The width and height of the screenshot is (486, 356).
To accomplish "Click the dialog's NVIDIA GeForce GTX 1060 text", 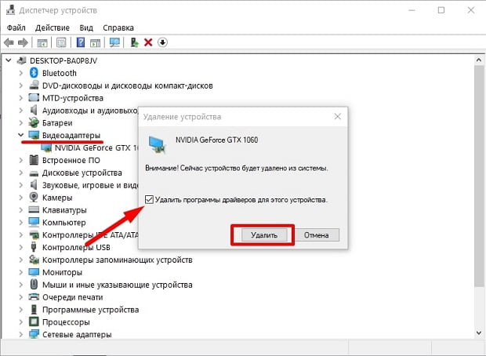I will [x=216, y=140].
